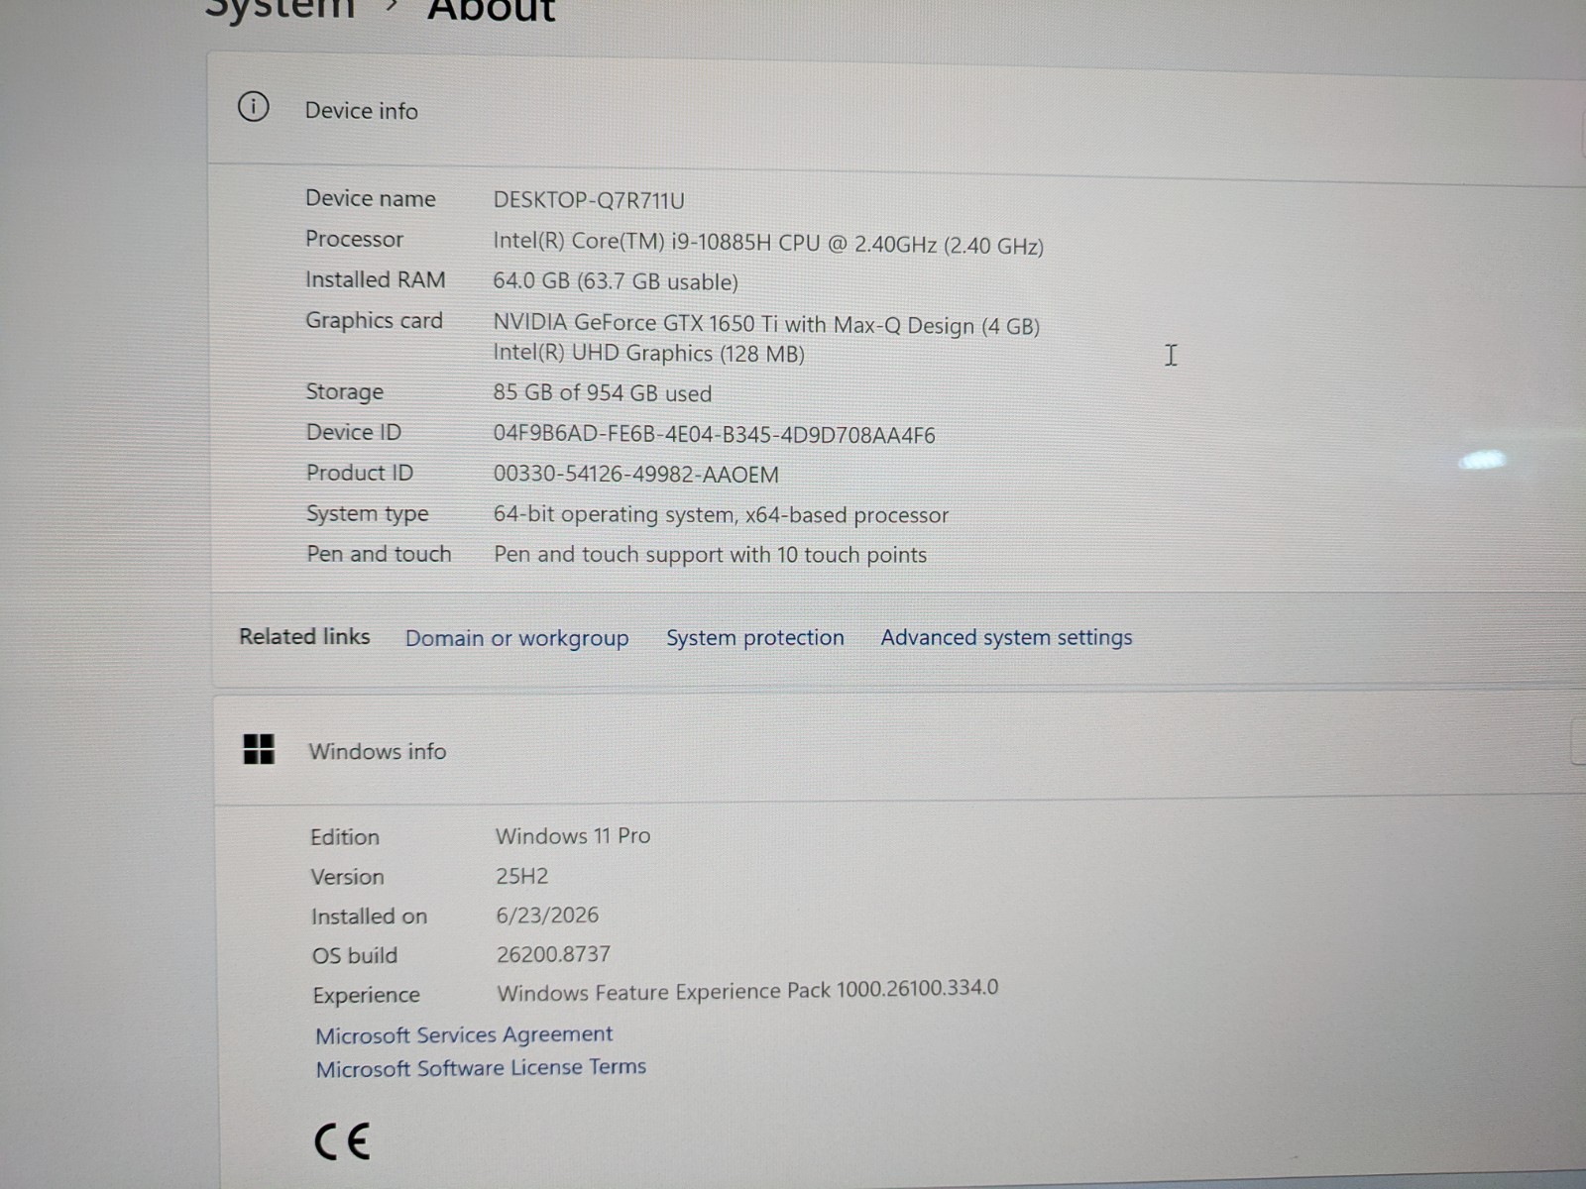Screen dimensions: 1586x1189
Task: Go to the System breadcrumb at top
Action: [280, 8]
